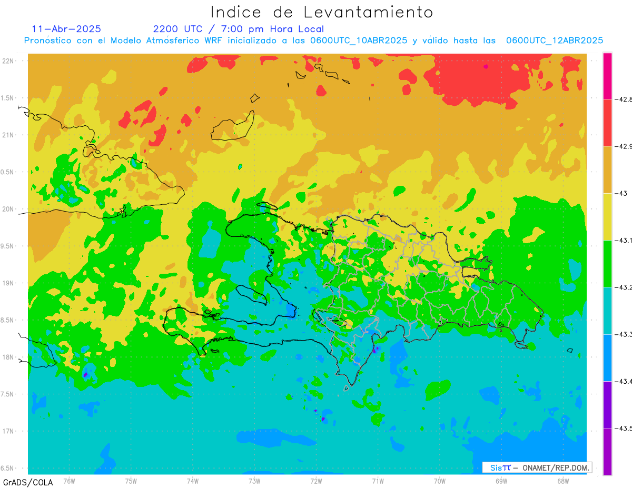Click the '18N' latitude label
Viewport: 632px width, 488px height.
pos(8,357)
